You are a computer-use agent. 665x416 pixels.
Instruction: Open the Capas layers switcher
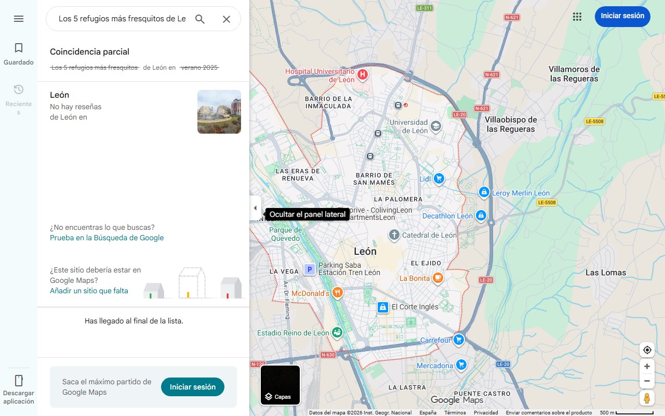(x=280, y=385)
